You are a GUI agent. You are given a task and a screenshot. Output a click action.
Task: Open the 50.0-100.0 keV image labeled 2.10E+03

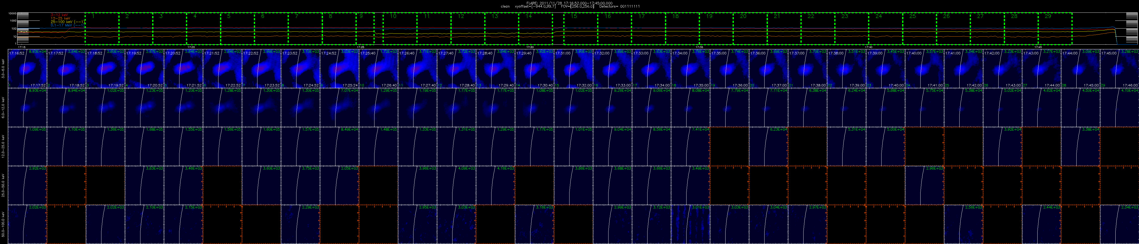pos(145,224)
